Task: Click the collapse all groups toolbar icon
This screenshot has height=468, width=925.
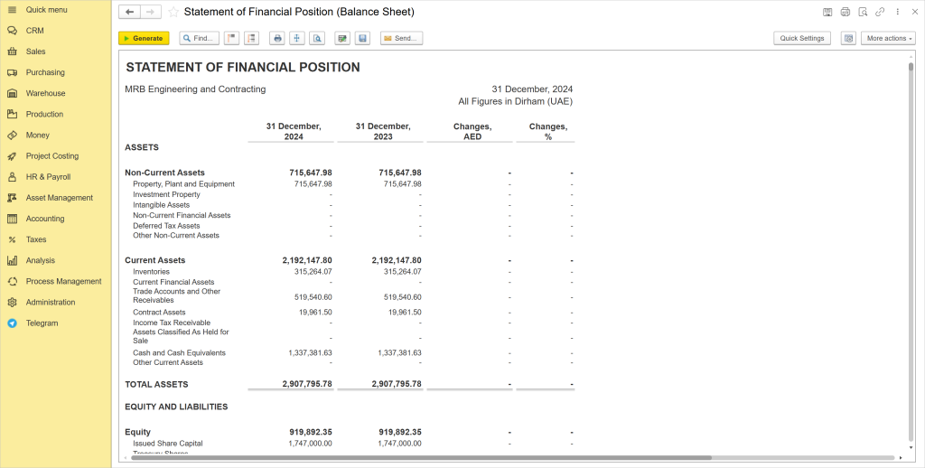Action: [x=231, y=38]
